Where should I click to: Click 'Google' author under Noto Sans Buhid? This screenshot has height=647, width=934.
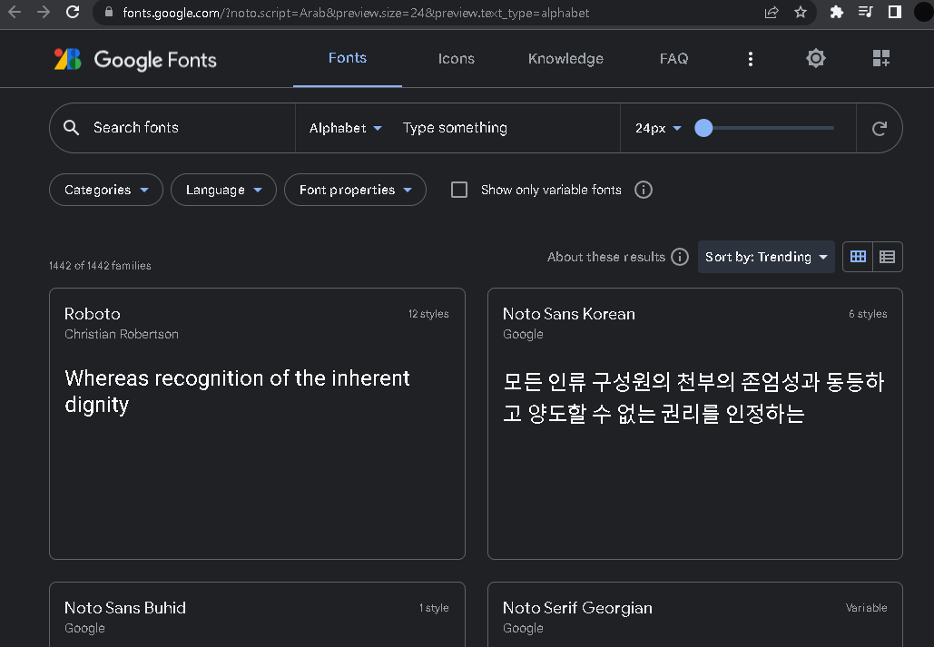click(x=84, y=628)
